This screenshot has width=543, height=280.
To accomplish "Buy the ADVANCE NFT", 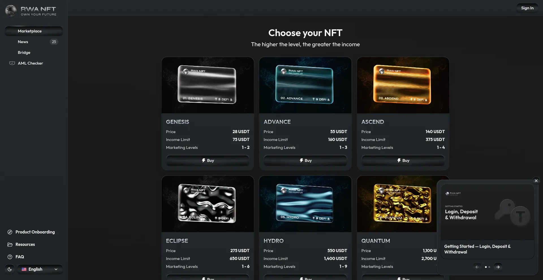I will [x=305, y=160].
